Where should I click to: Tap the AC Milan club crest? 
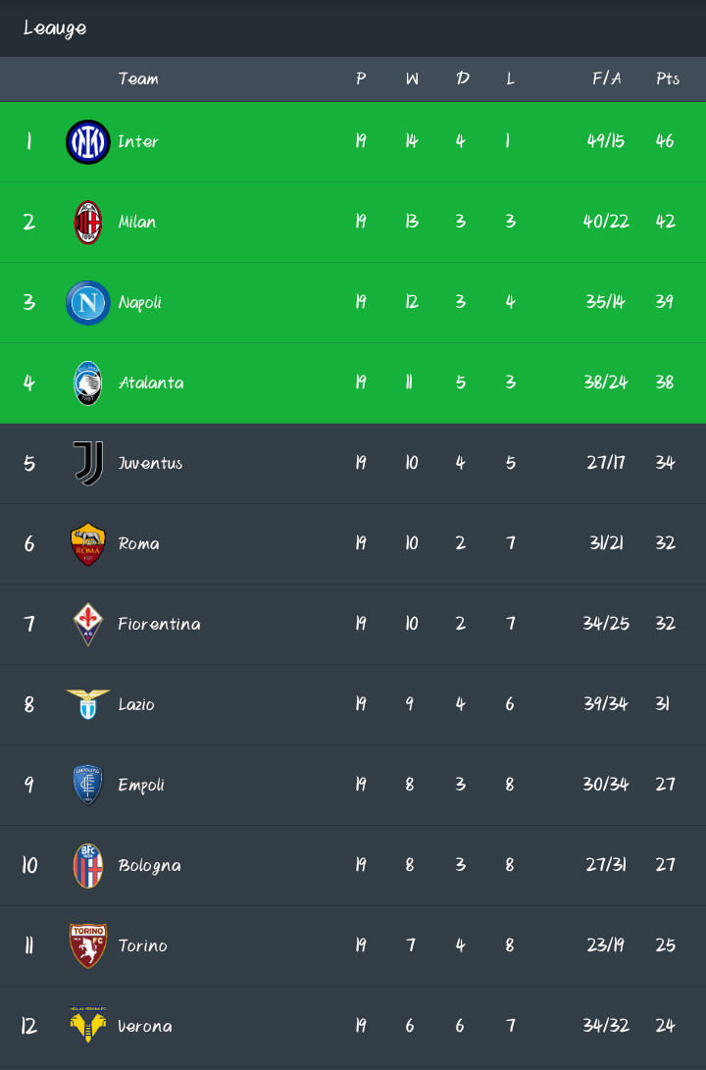tap(88, 223)
